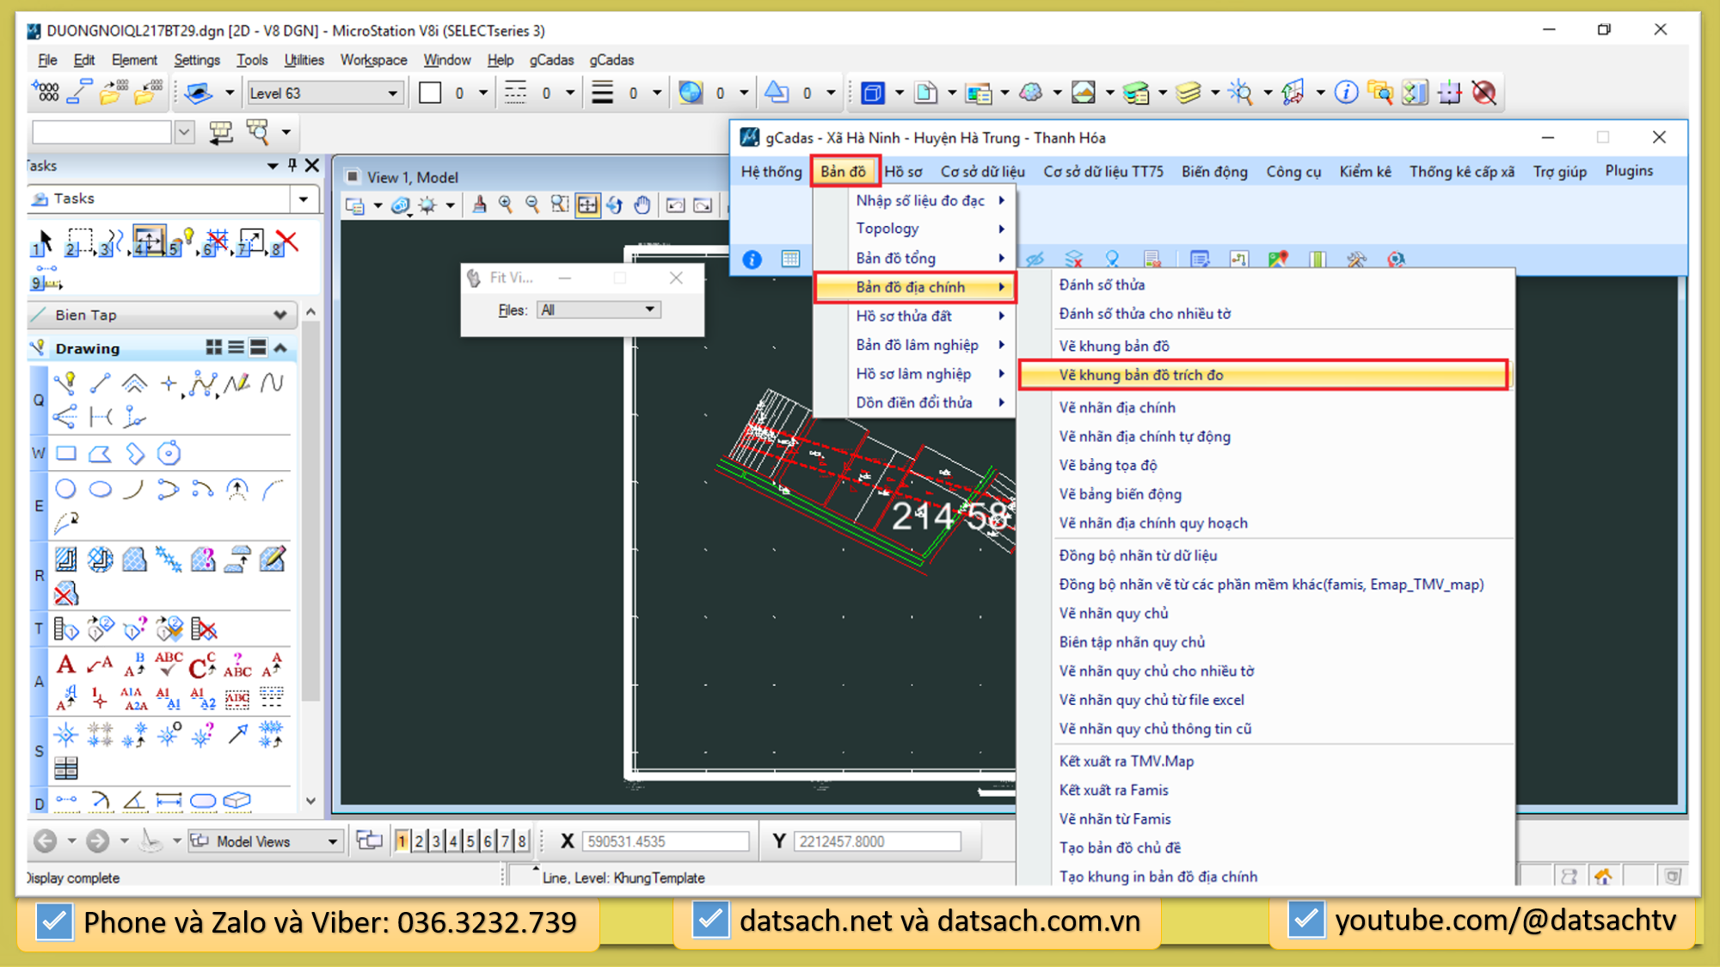Click the Delete Element red X tool
Screen dimensions: 1720x967
pos(287,242)
